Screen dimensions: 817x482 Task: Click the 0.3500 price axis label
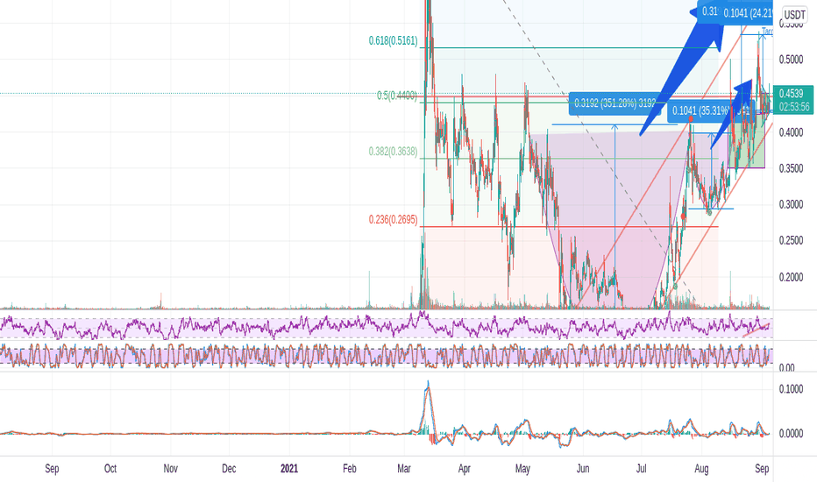(x=791, y=168)
